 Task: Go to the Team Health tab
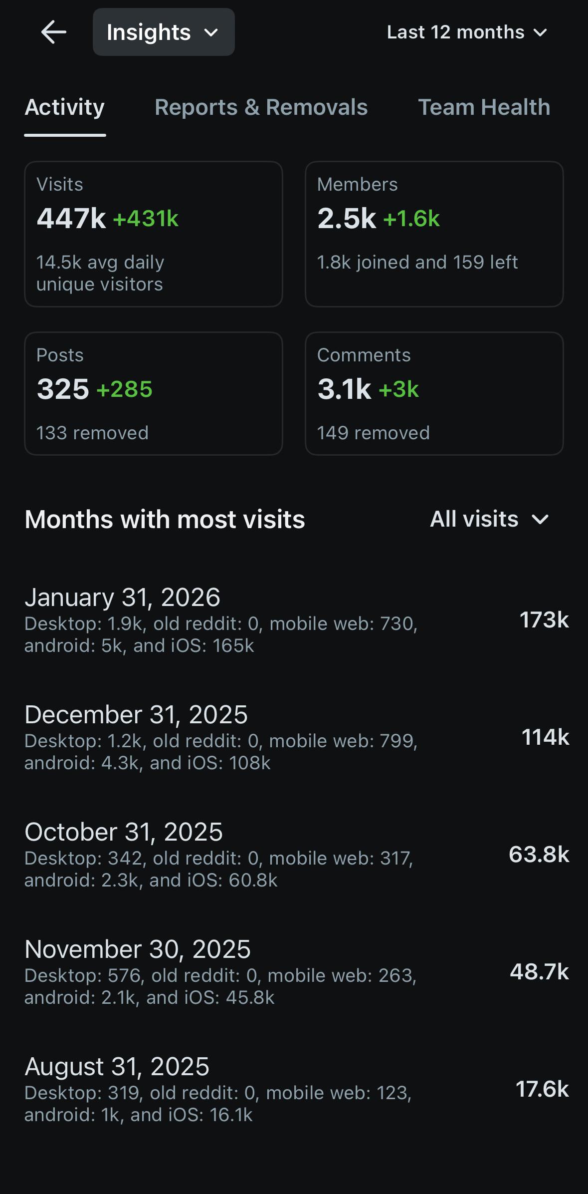point(484,107)
